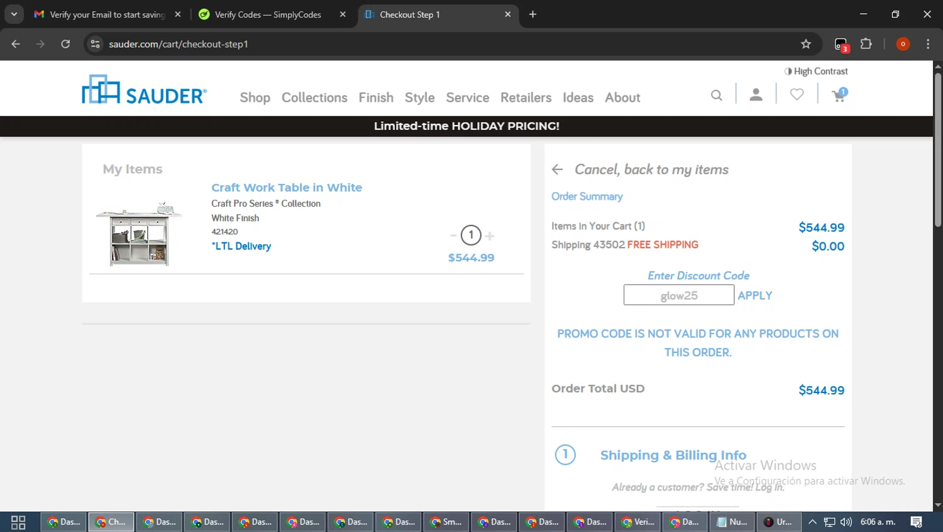Toggle High Contrast mode

coord(816,72)
